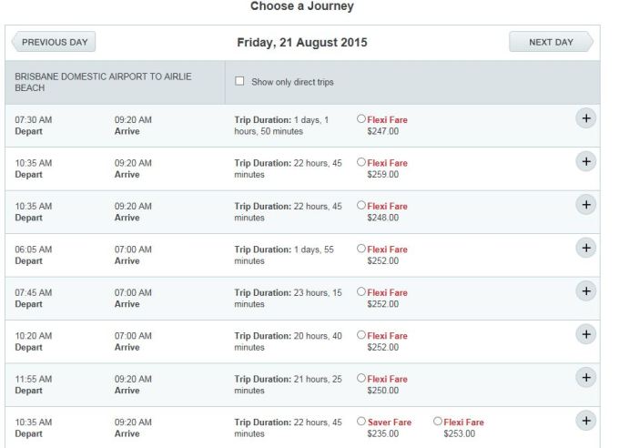
Task: Select the $250.00 Flexi Fare option
Action: tap(361, 378)
